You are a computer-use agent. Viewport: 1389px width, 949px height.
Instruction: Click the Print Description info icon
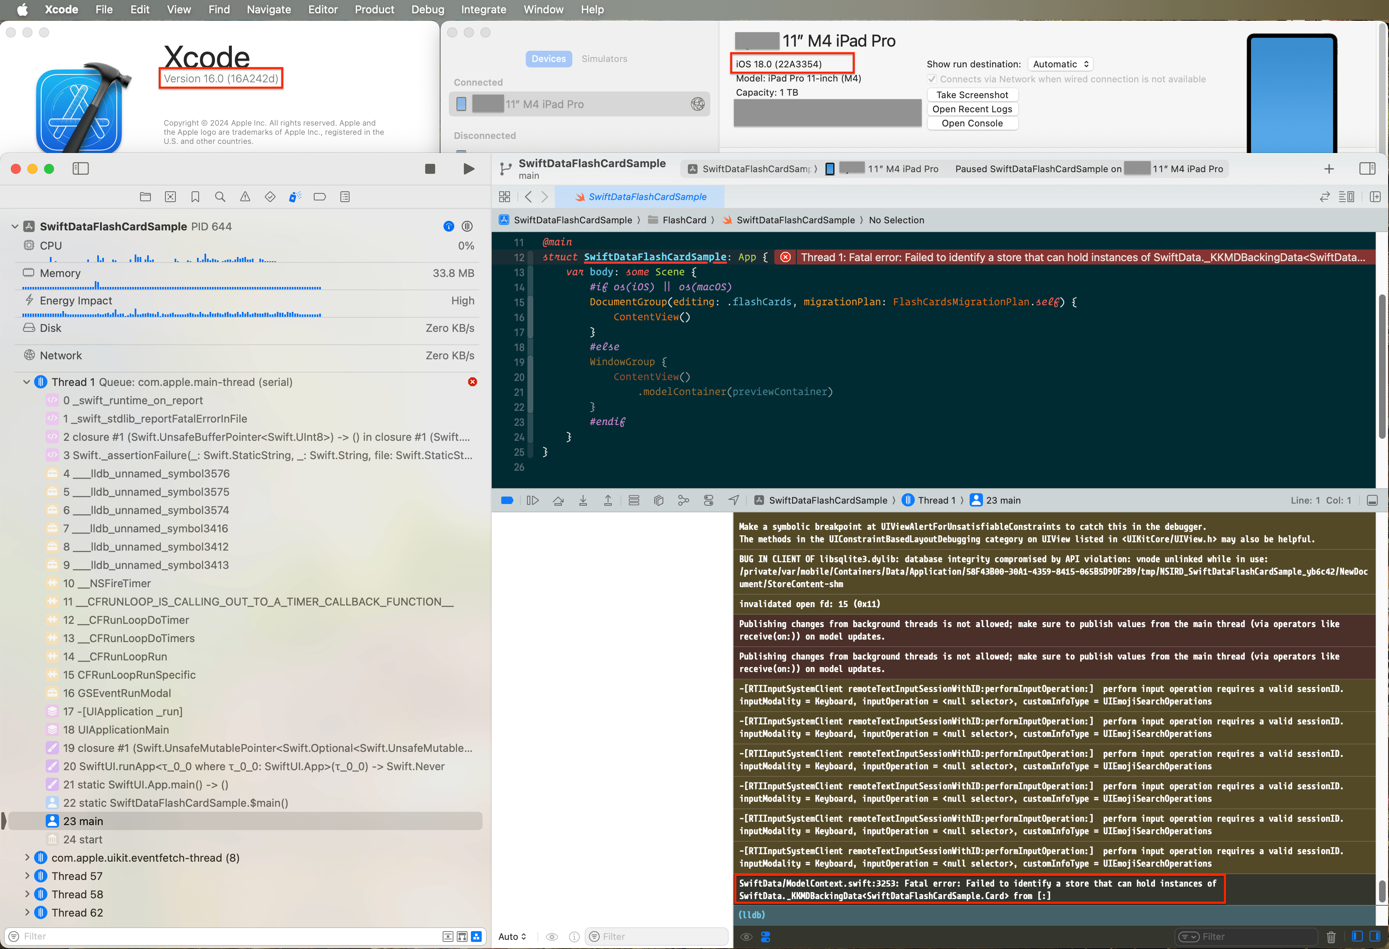tap(574, 937)
